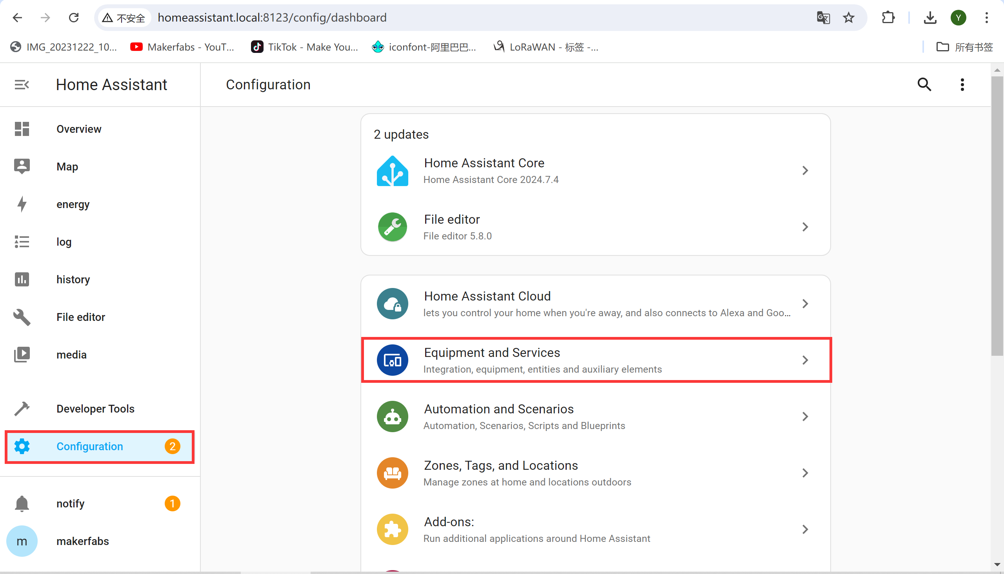Open Home Assistant Cloud row chevron
1004x574 pixels.
(805, 304)
